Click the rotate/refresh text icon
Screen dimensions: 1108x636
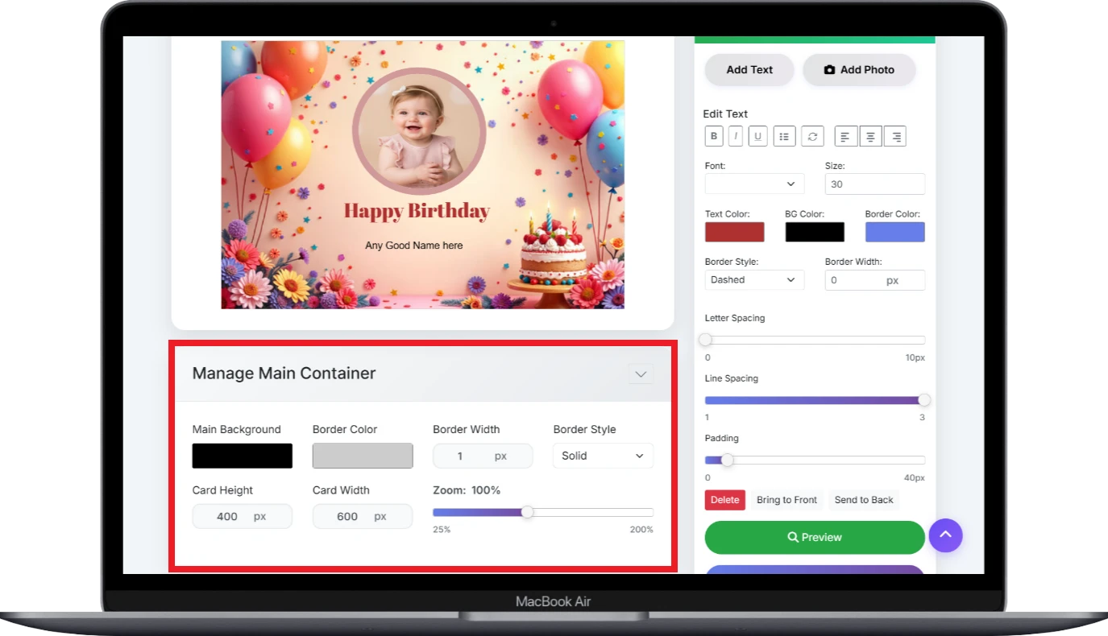click(x=812, y=137)
